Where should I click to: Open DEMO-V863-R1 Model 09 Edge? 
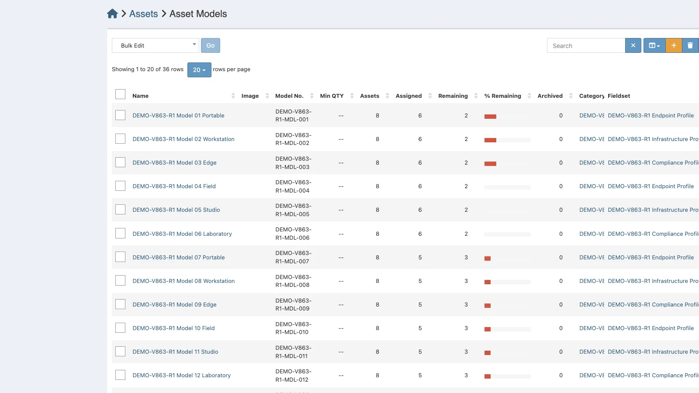[174, 304]
